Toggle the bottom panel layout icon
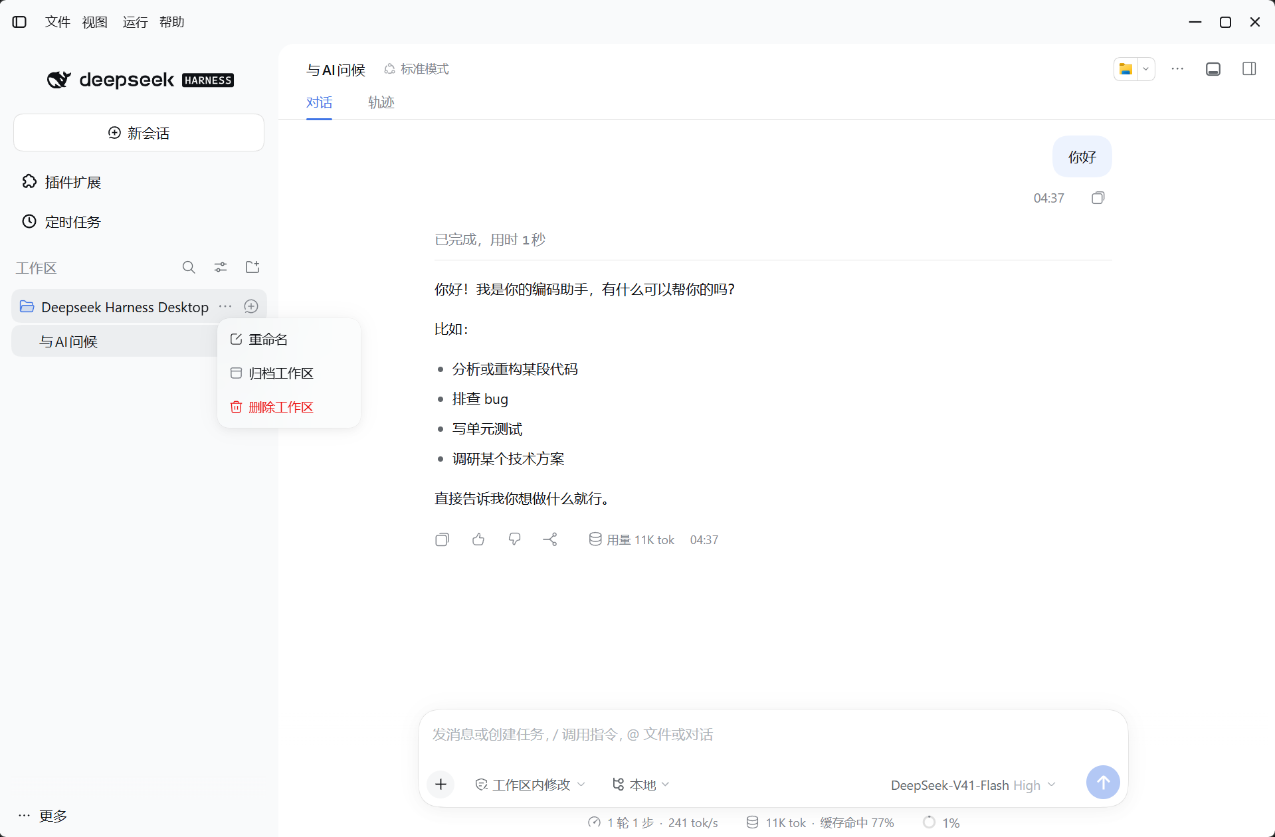 coord(1213,69)
